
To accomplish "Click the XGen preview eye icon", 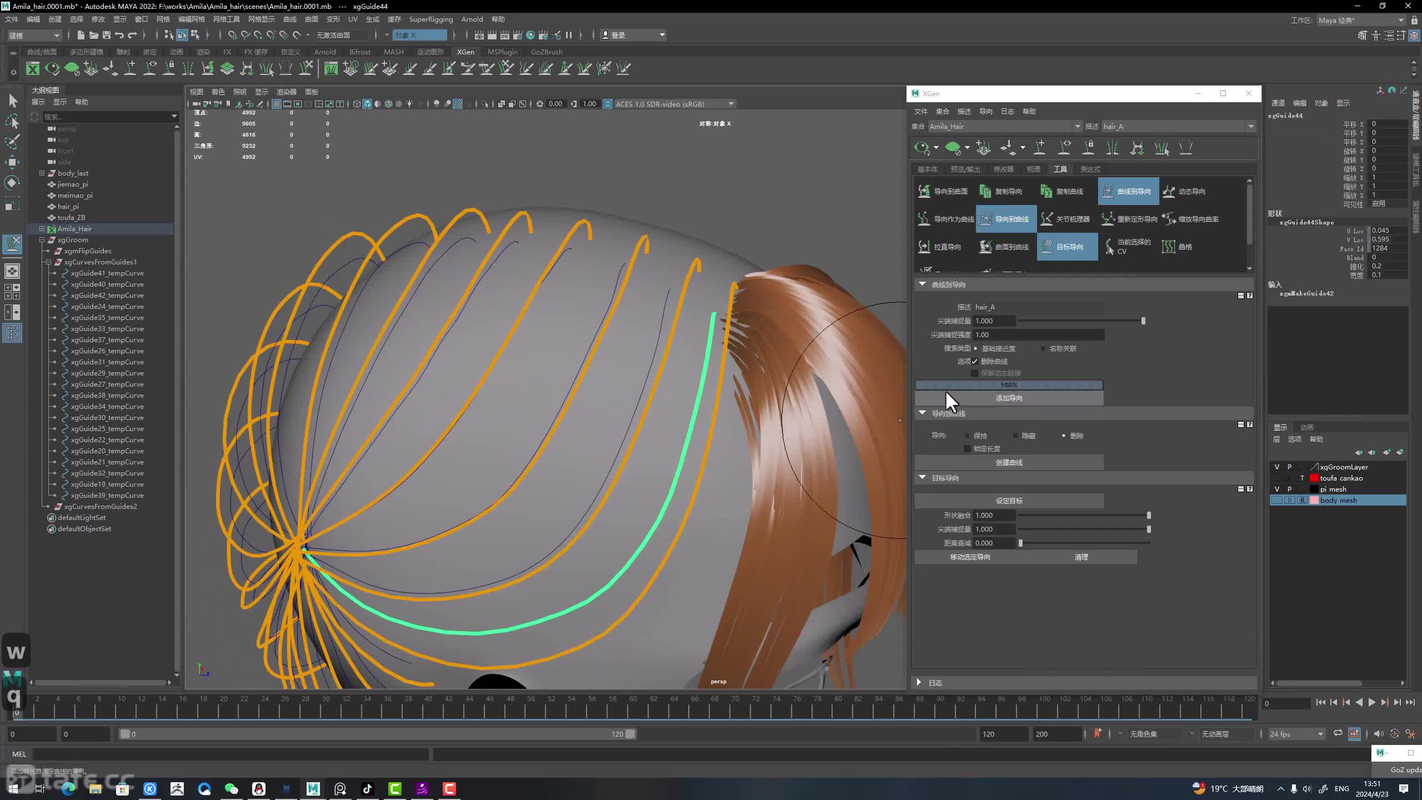I will pos(922,148).
